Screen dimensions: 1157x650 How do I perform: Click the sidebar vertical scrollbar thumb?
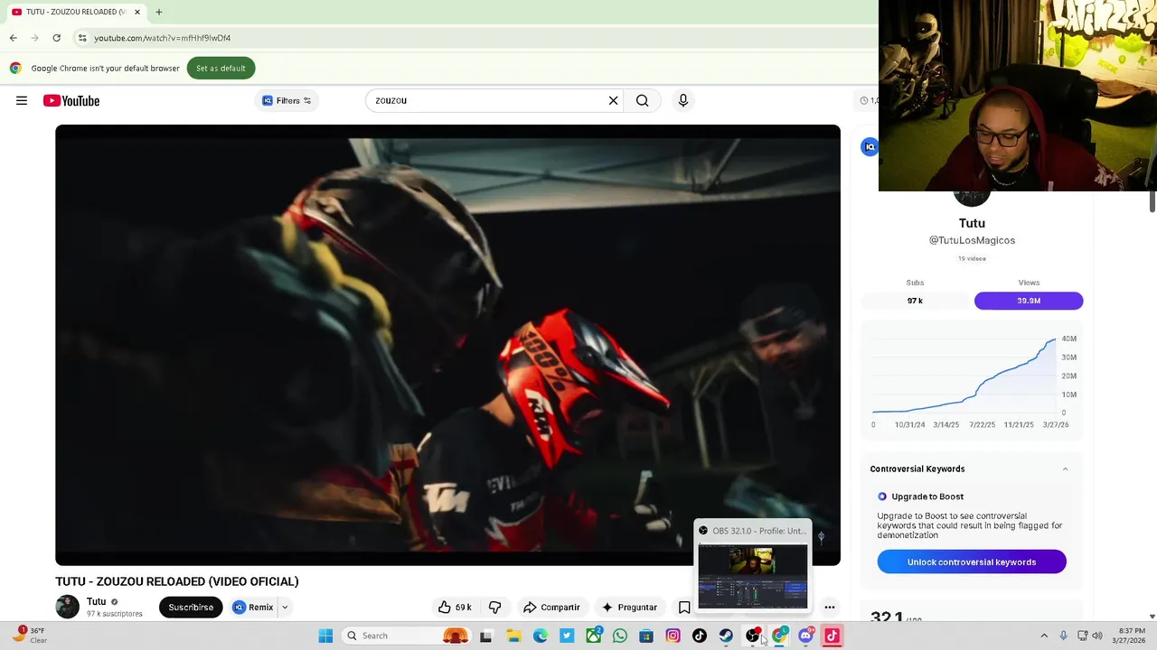pos(1152,202)
